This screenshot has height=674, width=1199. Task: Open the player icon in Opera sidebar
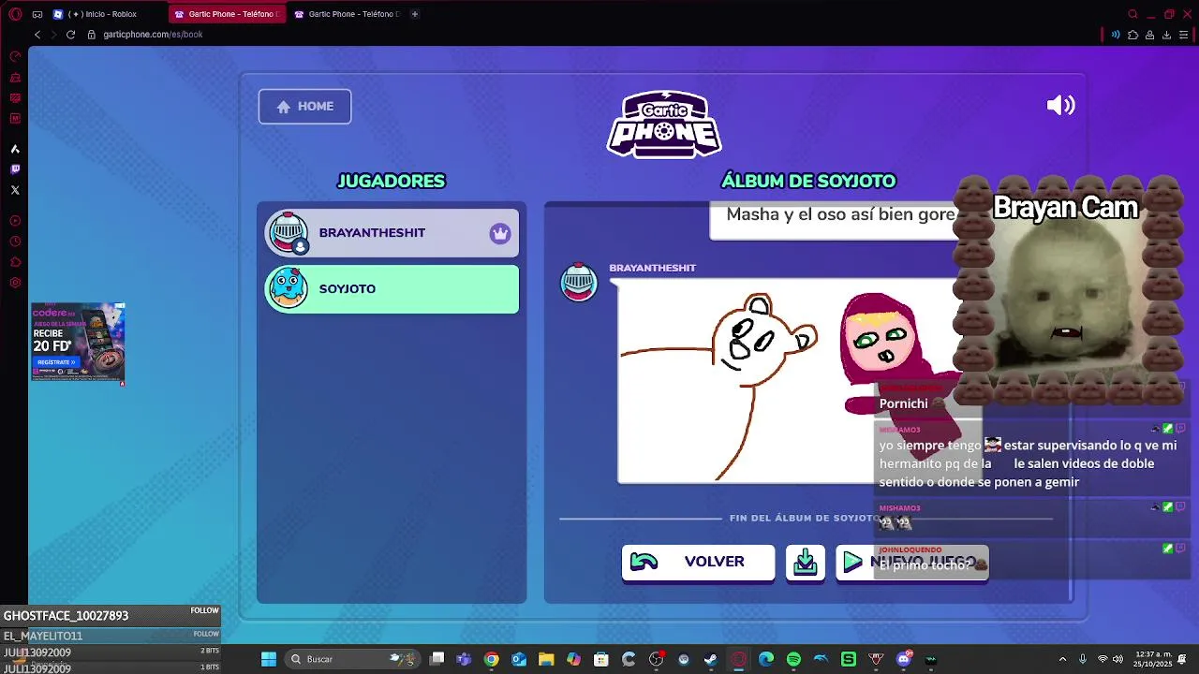tap(15, 221)
